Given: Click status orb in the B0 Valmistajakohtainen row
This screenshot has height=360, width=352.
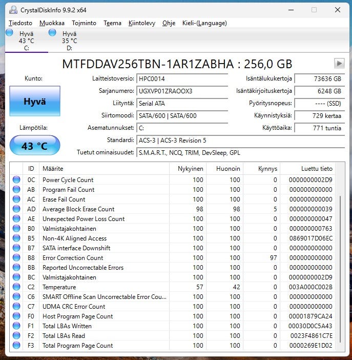Looking at the screenshot, I should (16, 228).
